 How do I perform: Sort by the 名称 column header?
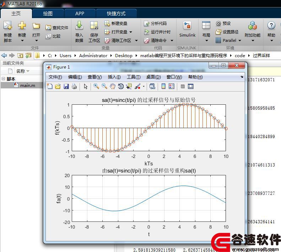point(21,71)
